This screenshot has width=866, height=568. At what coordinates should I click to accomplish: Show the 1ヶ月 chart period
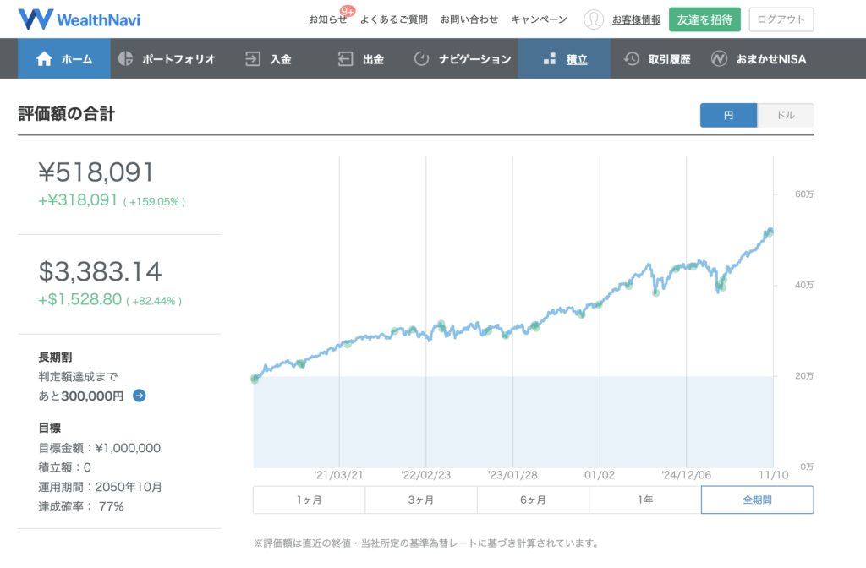309,500
